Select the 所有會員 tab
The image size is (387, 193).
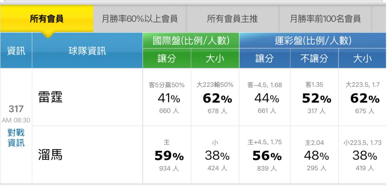(47, 19)
